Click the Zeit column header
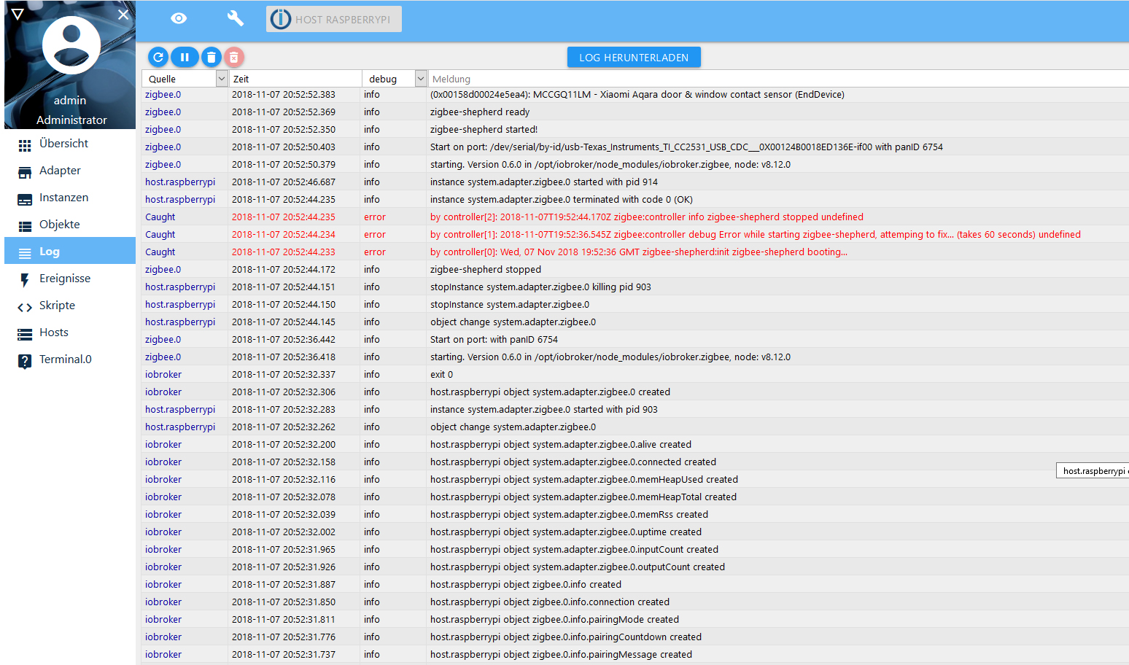This screenshot has height=665, width=1129. (295, 79)
